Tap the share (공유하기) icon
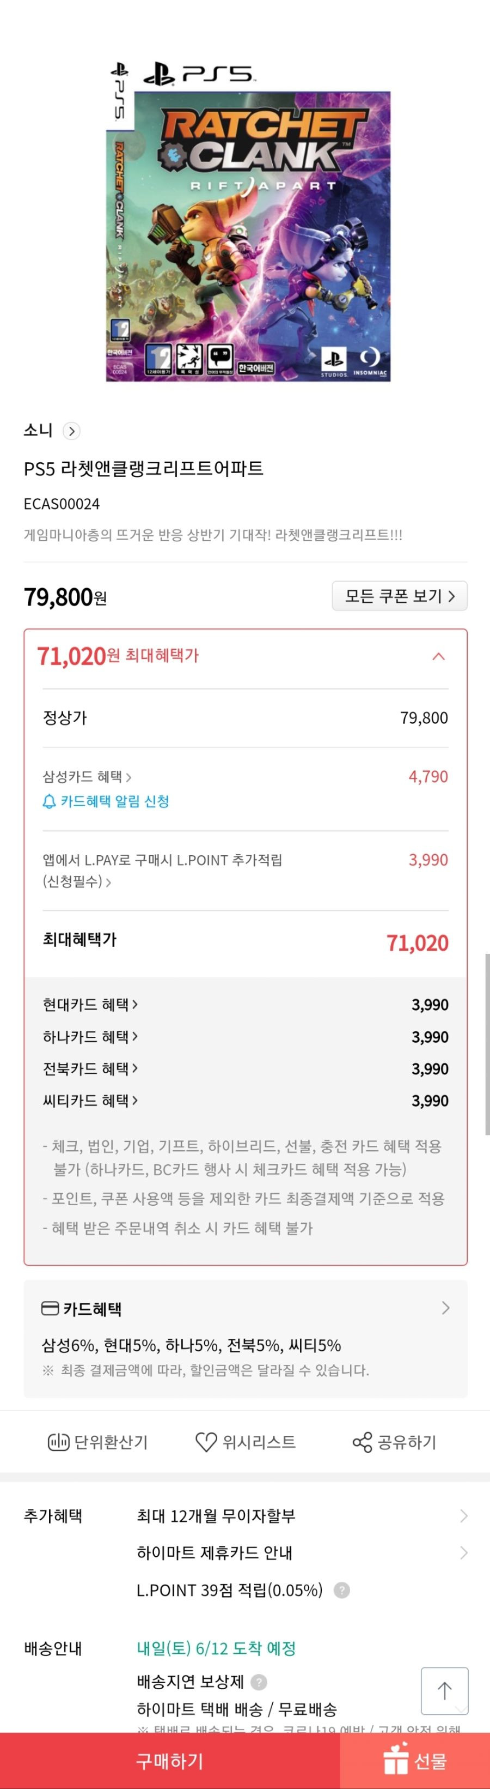490x1789 pixels. 362,1442
